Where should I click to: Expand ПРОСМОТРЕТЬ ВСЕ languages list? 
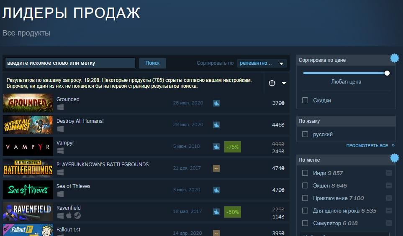(370, 145)
